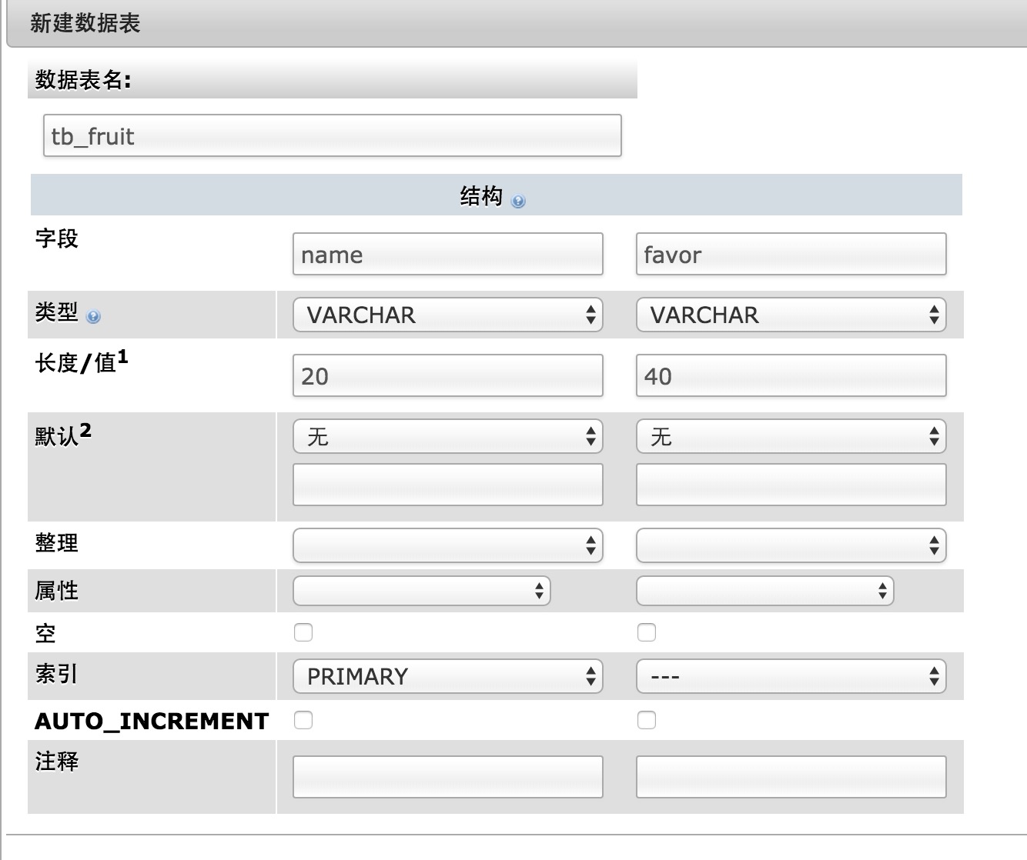Viewport: 1027px width, 860px height.
Task: Open the favor column index dropdown
Action: click(x=791, y=676)
